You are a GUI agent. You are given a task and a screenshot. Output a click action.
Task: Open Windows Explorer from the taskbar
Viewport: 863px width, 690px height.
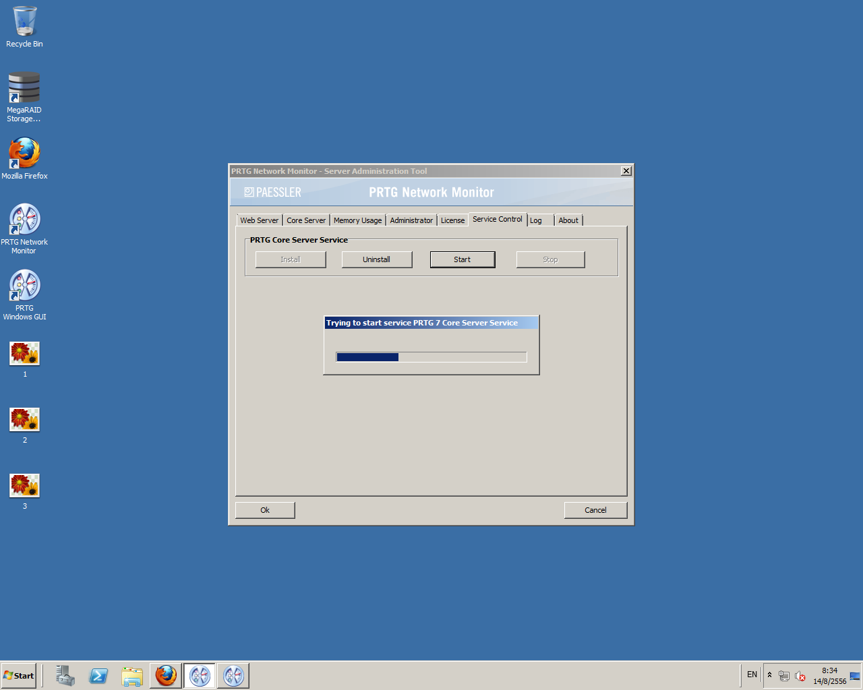[x=132, y=675]
